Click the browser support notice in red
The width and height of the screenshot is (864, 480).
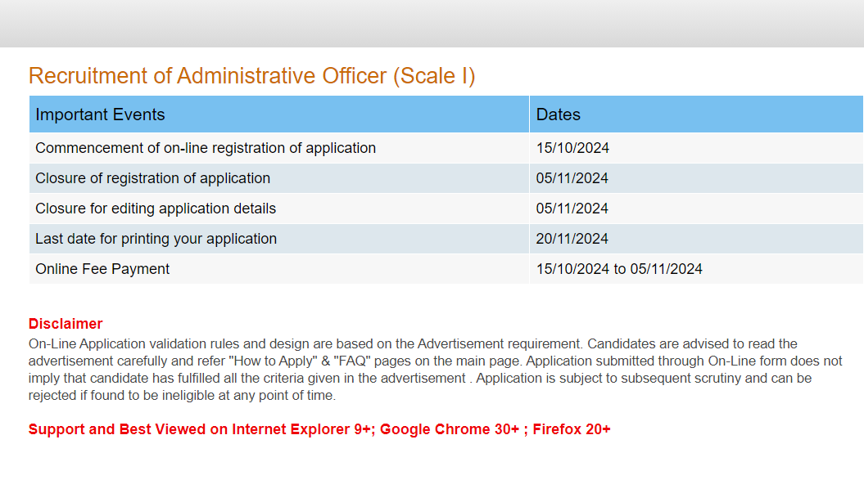click(319, 428)
